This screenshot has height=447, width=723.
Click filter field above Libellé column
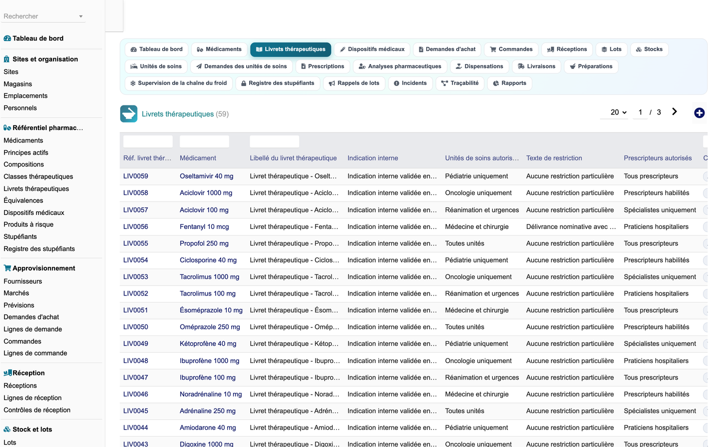(275, 141)
